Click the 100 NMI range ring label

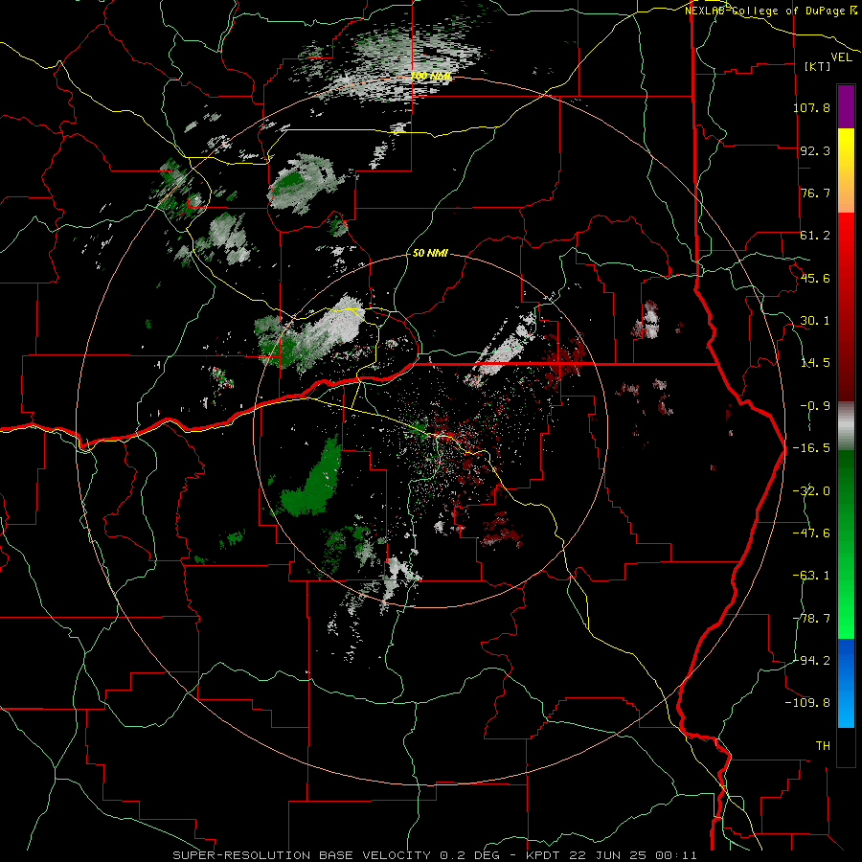pyautogui.click(x=431, y=76)
